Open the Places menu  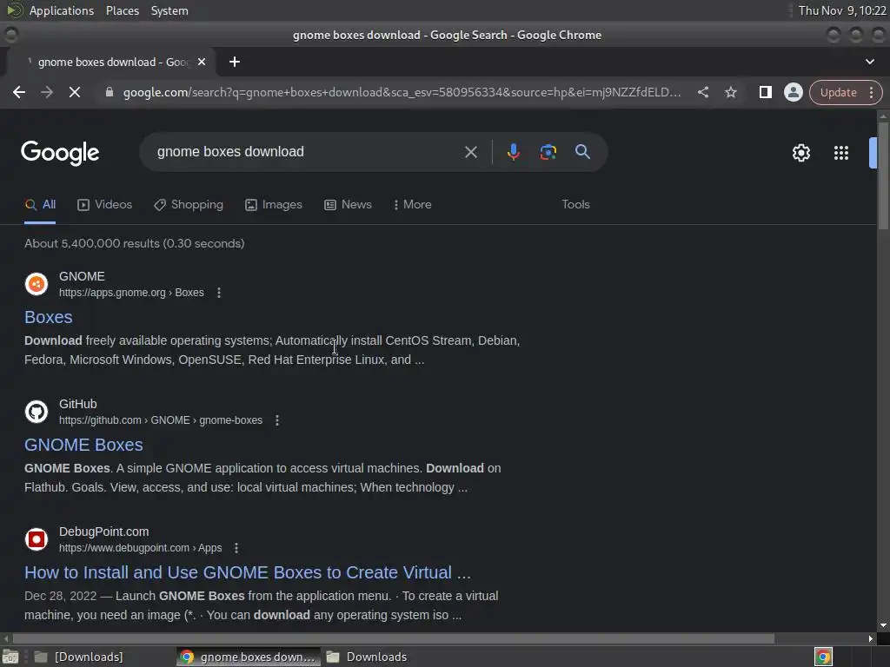click(122, 10)
